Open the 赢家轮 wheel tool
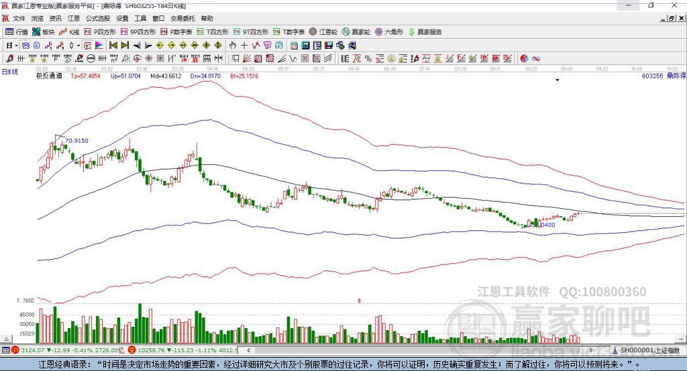 click(x=356, y=32)
